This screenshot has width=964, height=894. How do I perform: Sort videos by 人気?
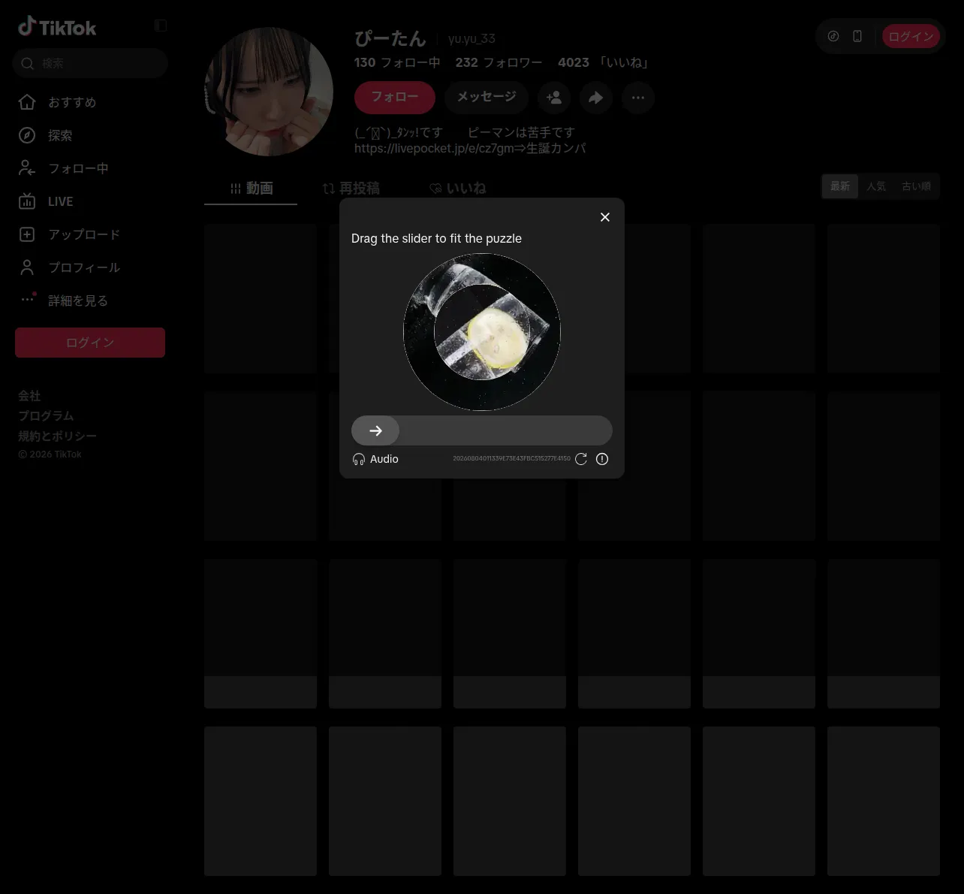[876, 186]
